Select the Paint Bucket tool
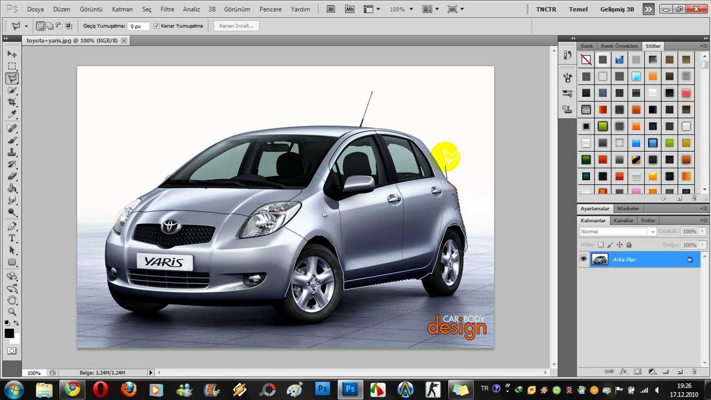This screenshot has height=400, width=711. pyautogui.click(x=12, y=188)
